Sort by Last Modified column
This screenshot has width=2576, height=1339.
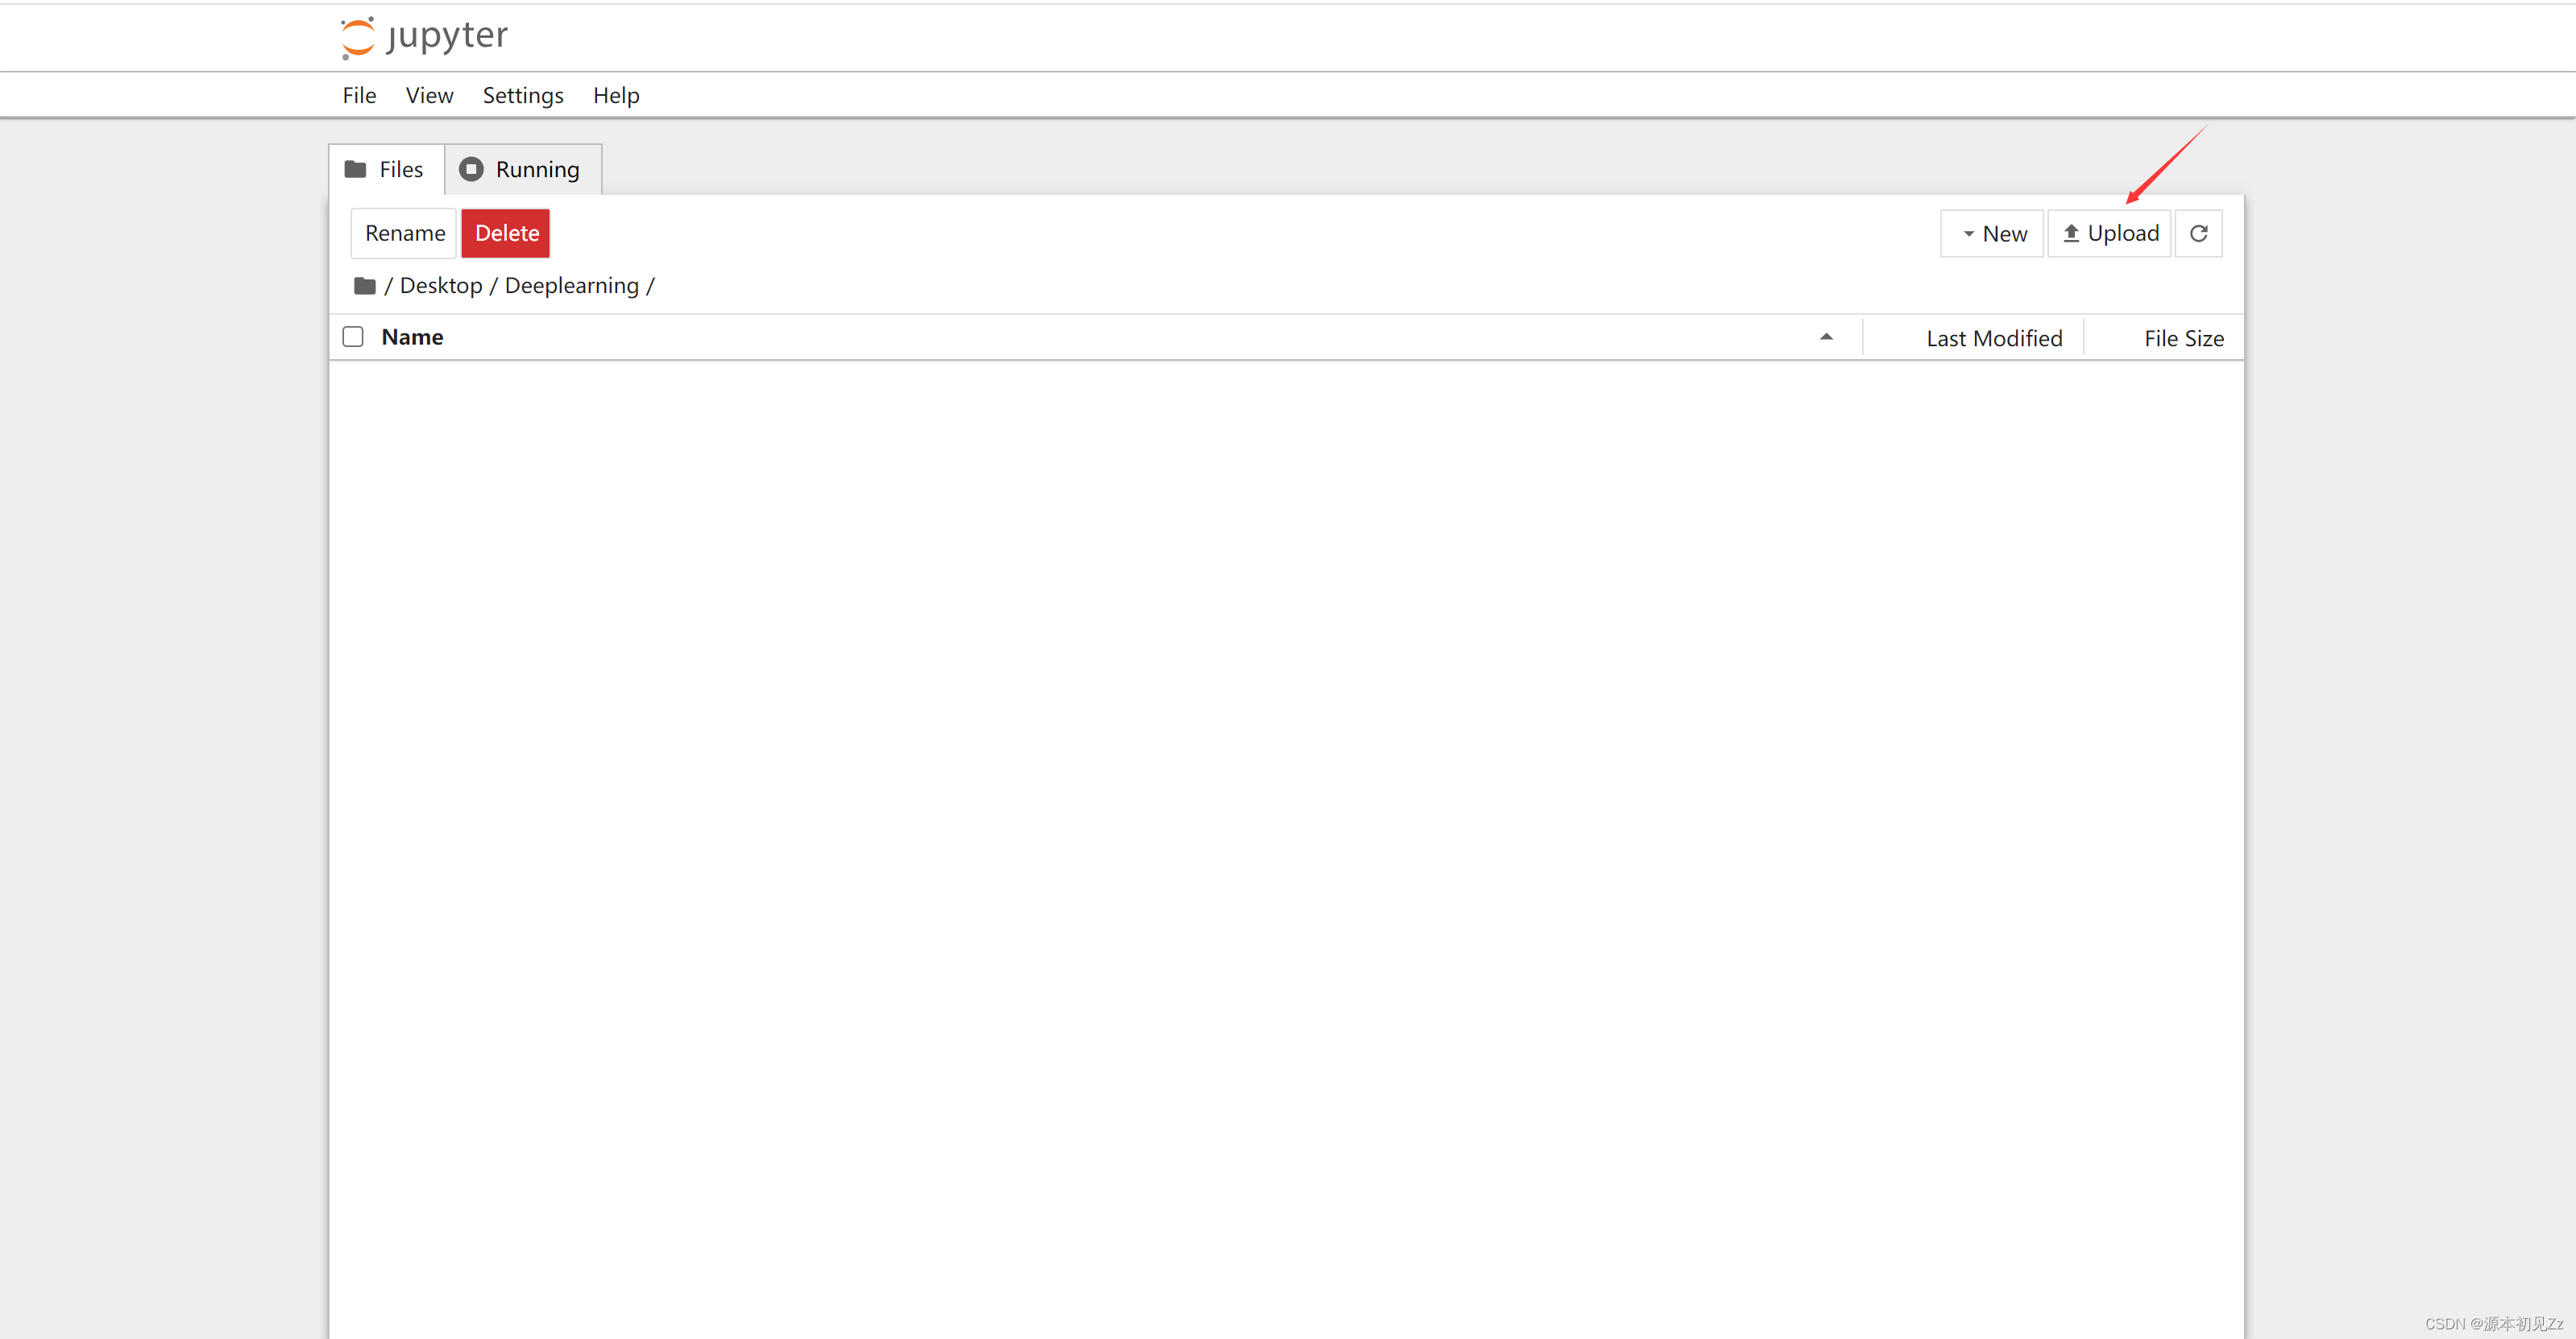(x=1993, y=339)
